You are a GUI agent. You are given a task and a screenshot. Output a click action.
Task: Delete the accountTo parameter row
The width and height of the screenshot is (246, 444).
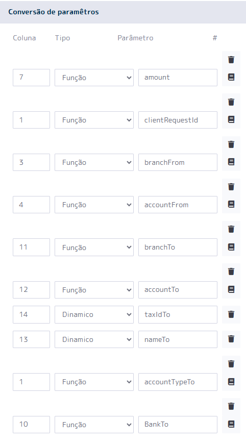(x=231, y=272)
